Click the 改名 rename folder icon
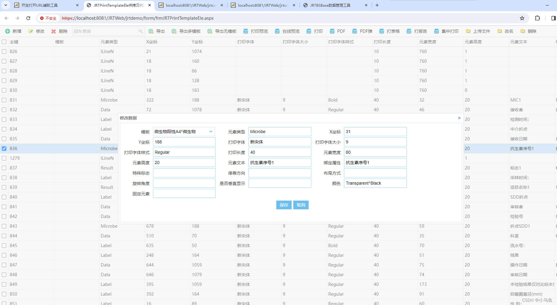This screenshot has width=557, height=305. pos(500,31)
